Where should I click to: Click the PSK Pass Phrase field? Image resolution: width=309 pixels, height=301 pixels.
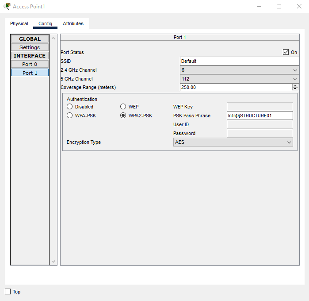coord(260,116)
